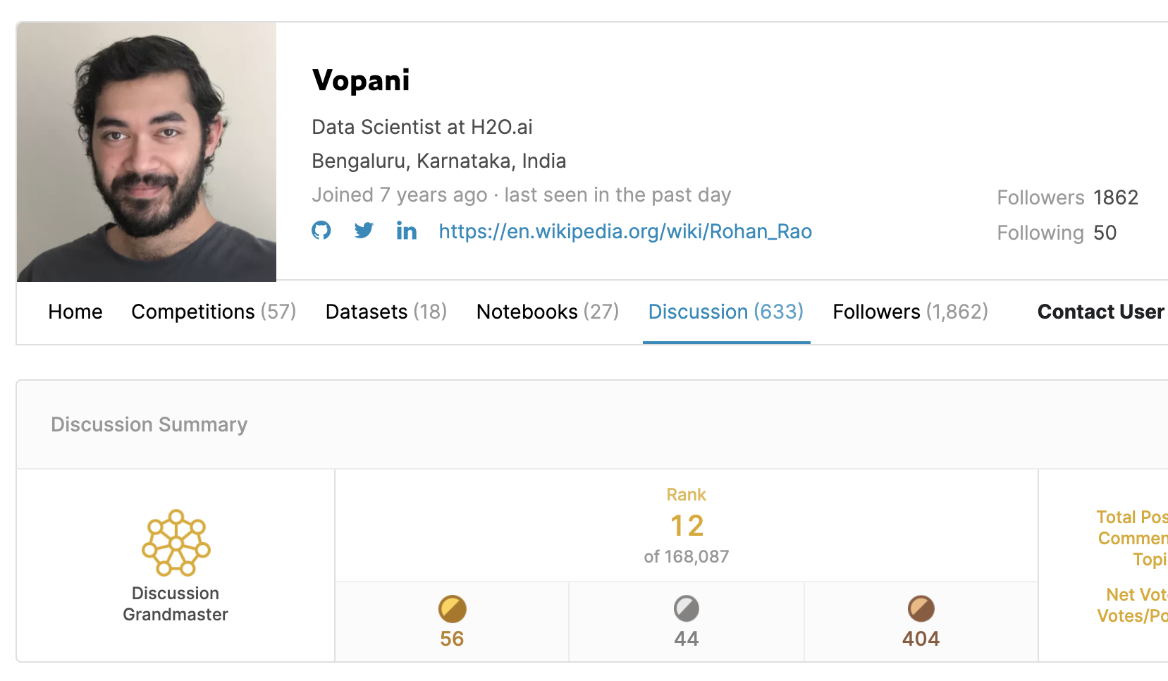Open the Wikipedia Rohan_Rao link
Image resolution: width=1168 pixels, height=681 pixels.
625,231
